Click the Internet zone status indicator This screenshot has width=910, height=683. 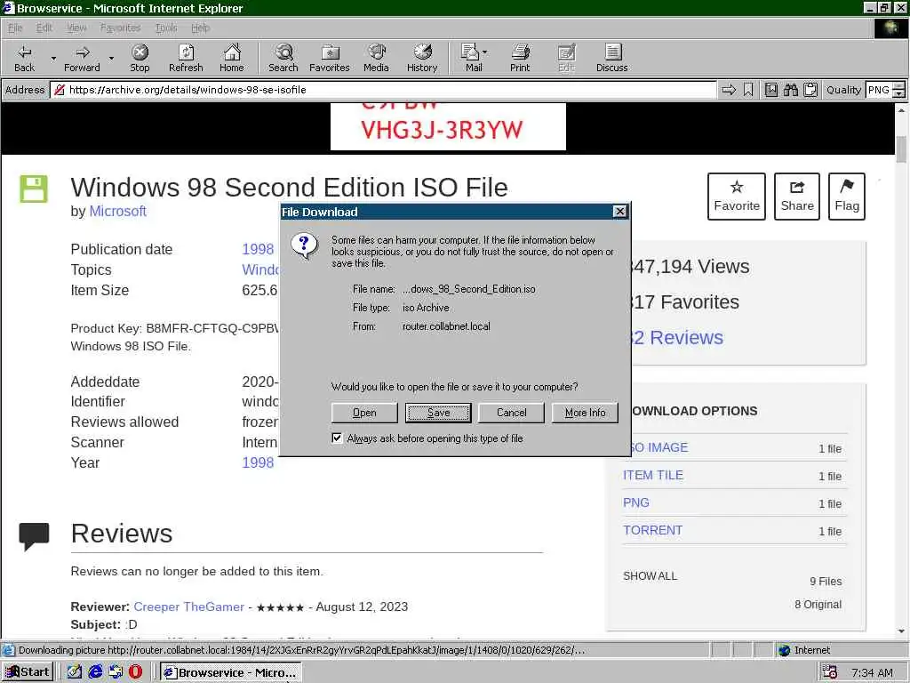pos(805,650)
